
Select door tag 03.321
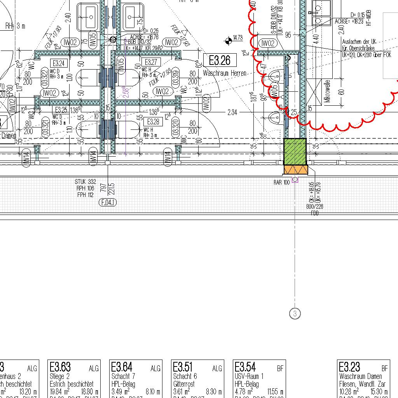(x=45, y=127)
